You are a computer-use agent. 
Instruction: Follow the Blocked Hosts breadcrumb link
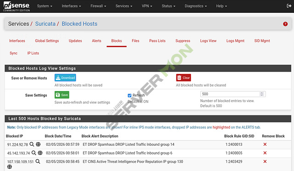coord(79,24)
